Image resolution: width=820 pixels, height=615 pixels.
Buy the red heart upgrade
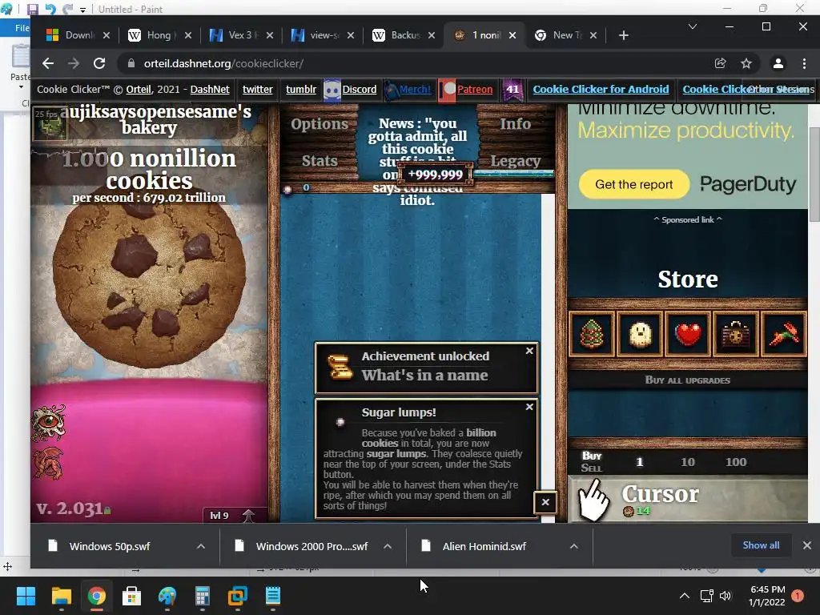click(x=688, y=334)
